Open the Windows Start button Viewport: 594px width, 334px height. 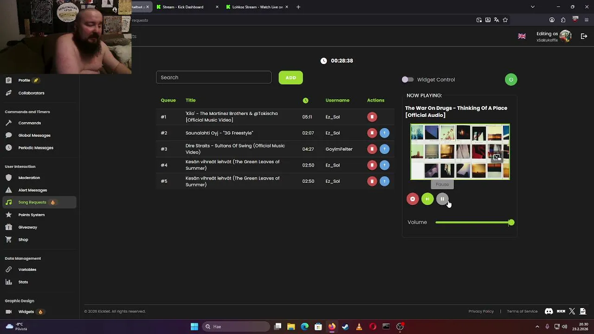pyautogui.click(x=194, y=327)
